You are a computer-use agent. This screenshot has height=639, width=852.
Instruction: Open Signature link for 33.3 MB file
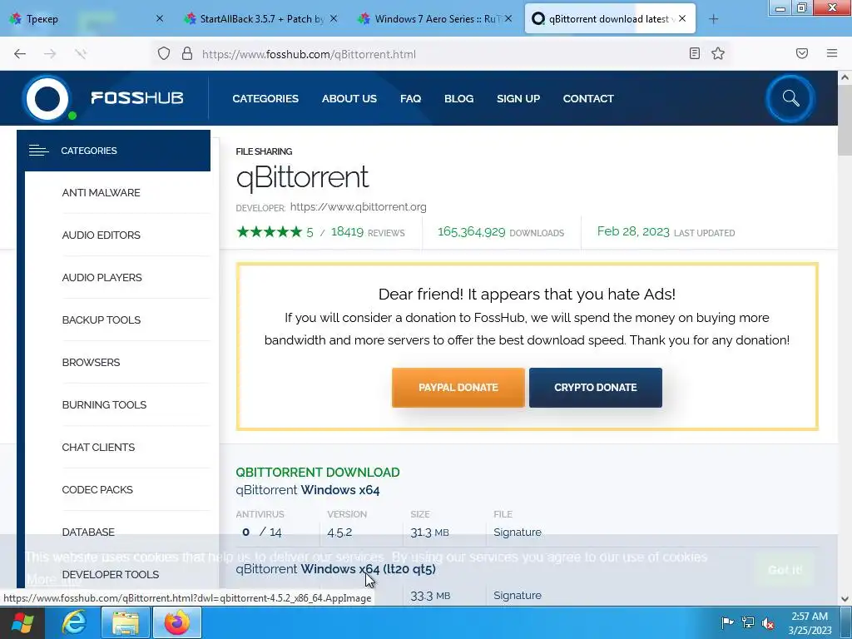[x=518, y=596]
